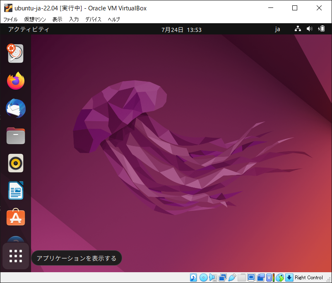Click VirtualBox display monitor indicator

click(251, 278)
